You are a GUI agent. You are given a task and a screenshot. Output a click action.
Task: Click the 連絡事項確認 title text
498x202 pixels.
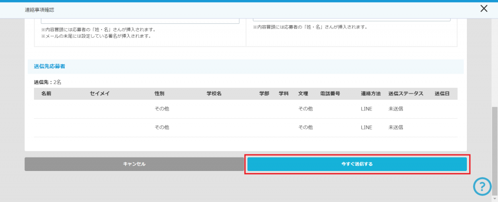(39, 9)
